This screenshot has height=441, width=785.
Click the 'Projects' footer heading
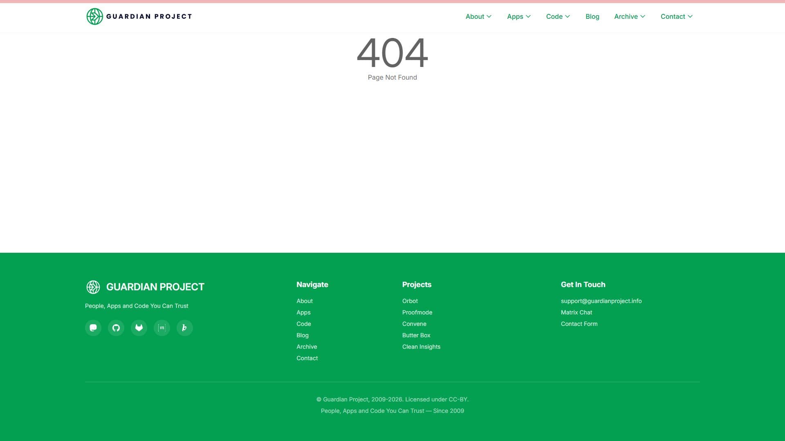click(417, 285)
